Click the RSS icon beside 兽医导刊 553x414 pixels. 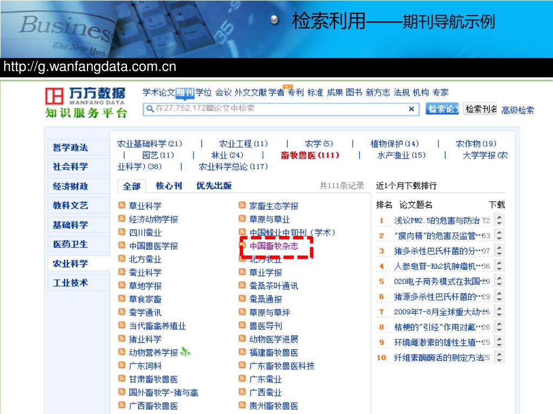click(242, 325)
